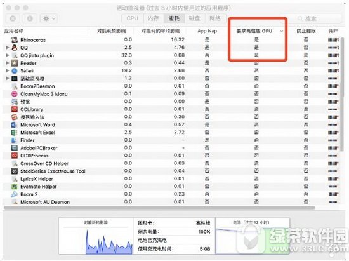The height and width of the screenshot is (261, 349).
Task: Click the inspect process info button
Action: [30, 18]
